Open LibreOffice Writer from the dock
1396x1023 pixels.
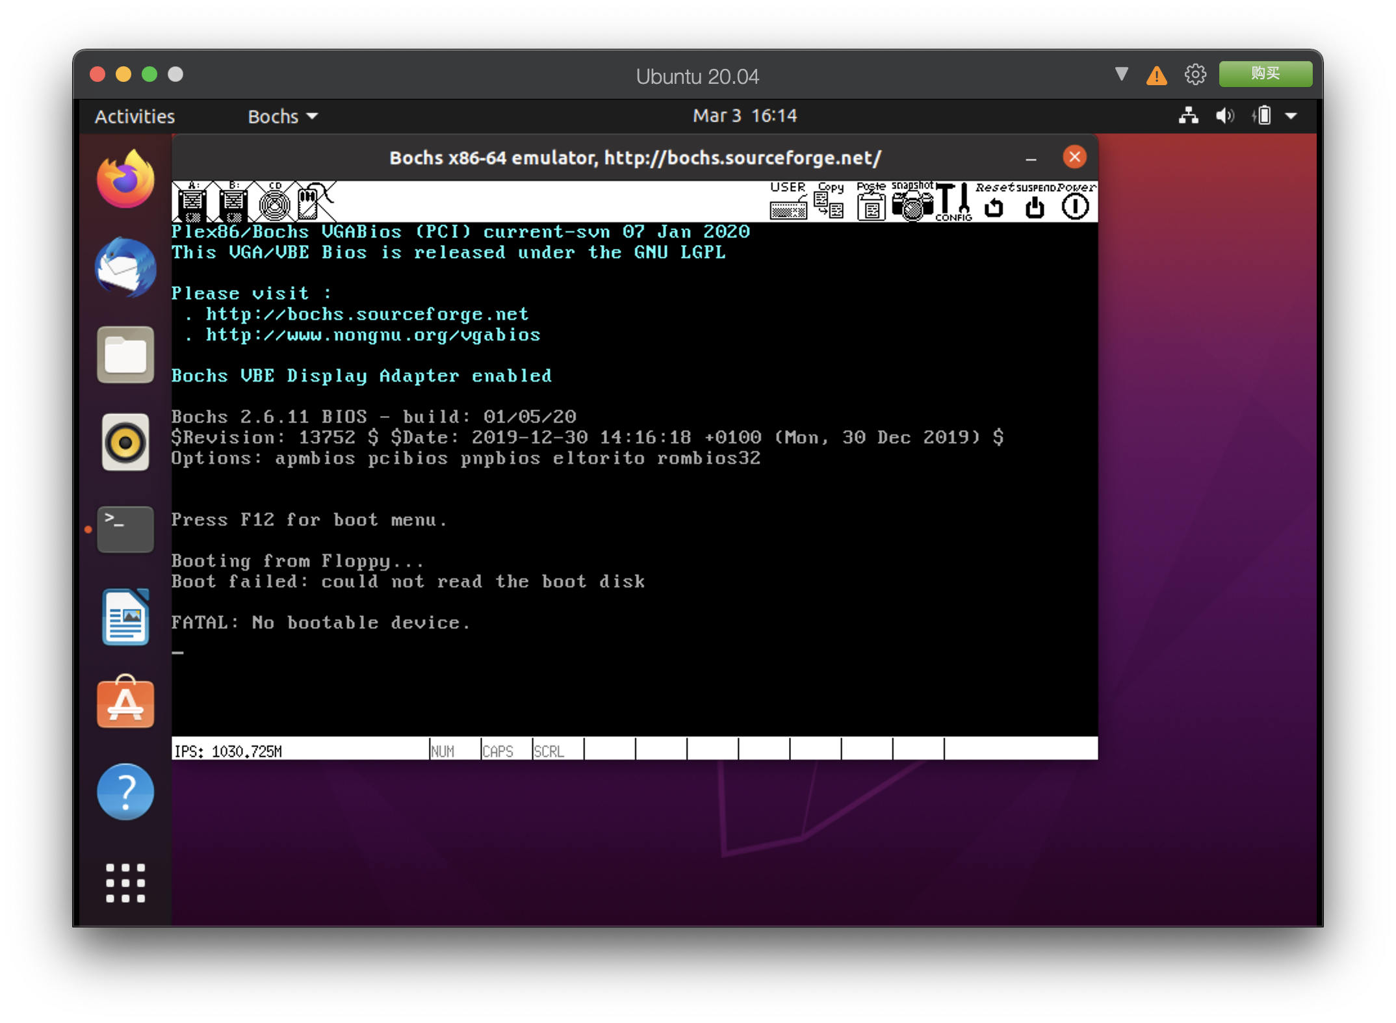click(125, 617)
